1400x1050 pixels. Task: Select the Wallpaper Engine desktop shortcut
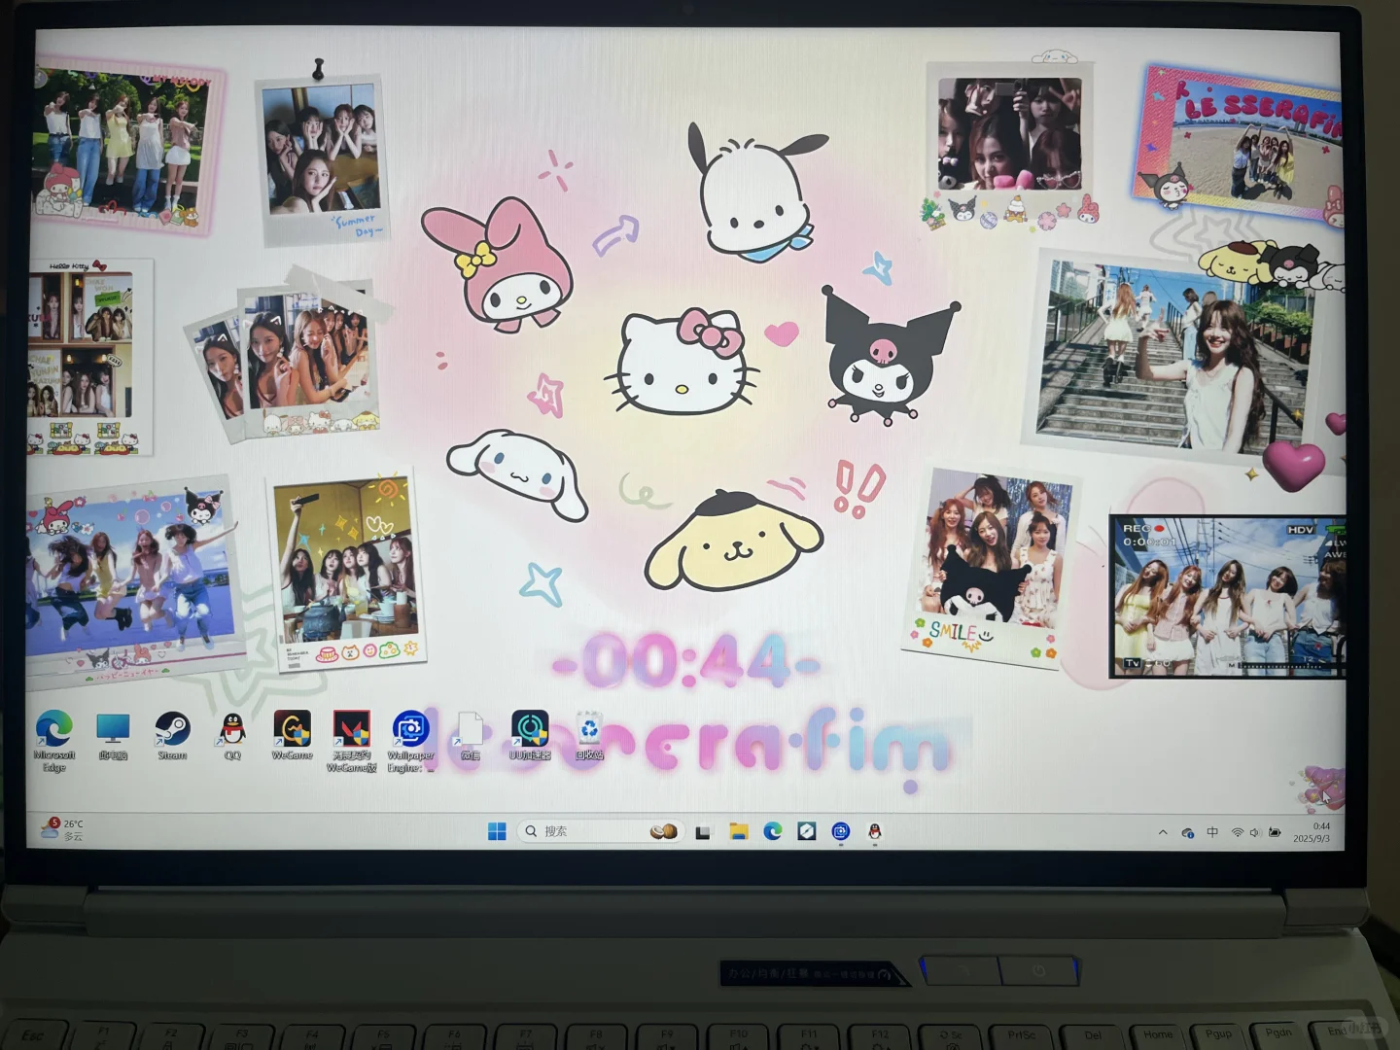click(410, 741)
